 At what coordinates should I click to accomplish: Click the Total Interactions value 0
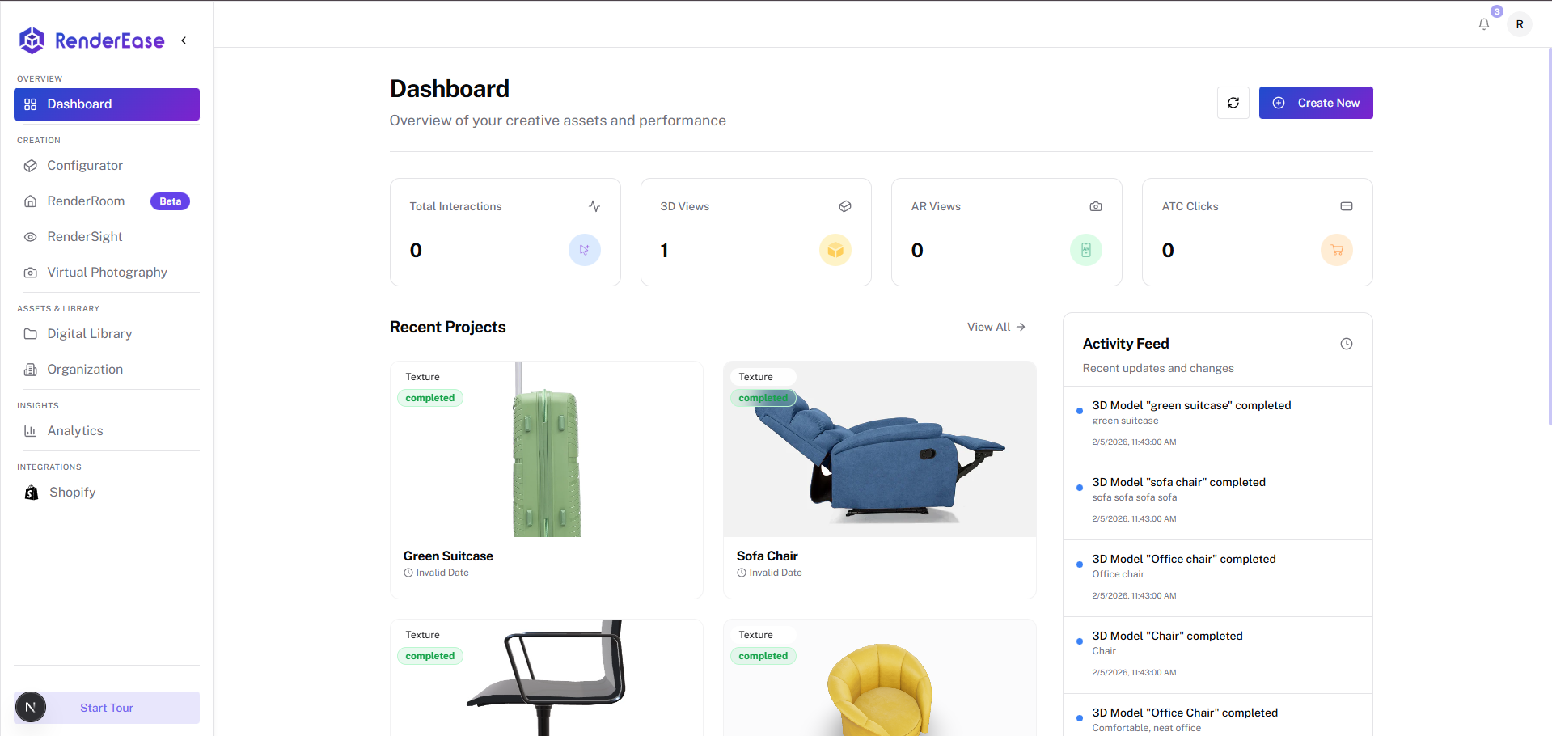tap(416, 250)
